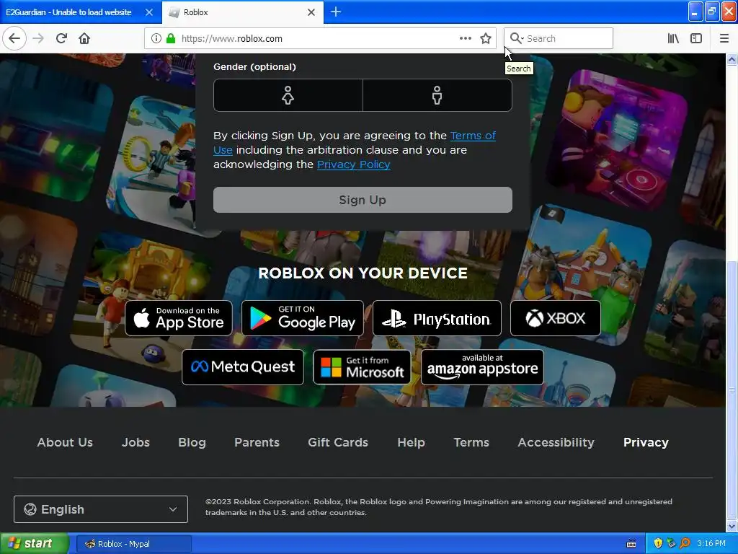This screenshot has width=738, height=554.
Task: Open Get it on Google Play badge
Action: coord(303,318)
